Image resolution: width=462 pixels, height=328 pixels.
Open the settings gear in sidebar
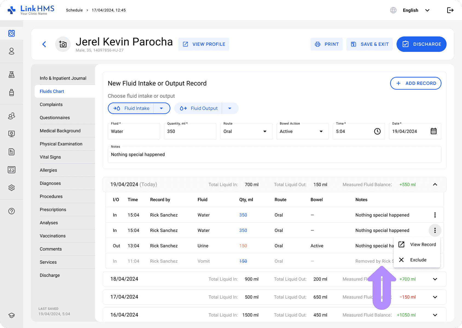(11, 188)
